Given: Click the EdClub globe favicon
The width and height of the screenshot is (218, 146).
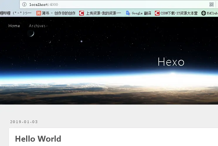Looking at the screenshot, I should [x=204, y=13].
